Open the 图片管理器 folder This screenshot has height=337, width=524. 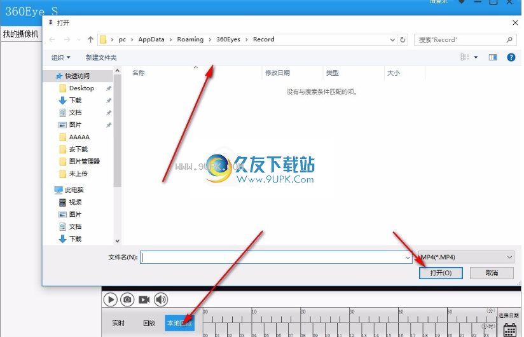84,162
